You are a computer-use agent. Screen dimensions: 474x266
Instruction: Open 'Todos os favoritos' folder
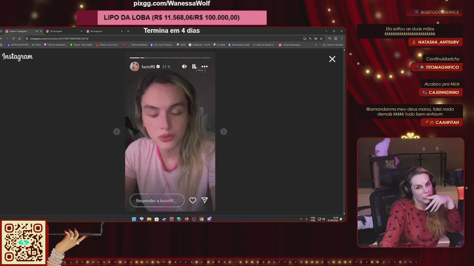[333, 45]
